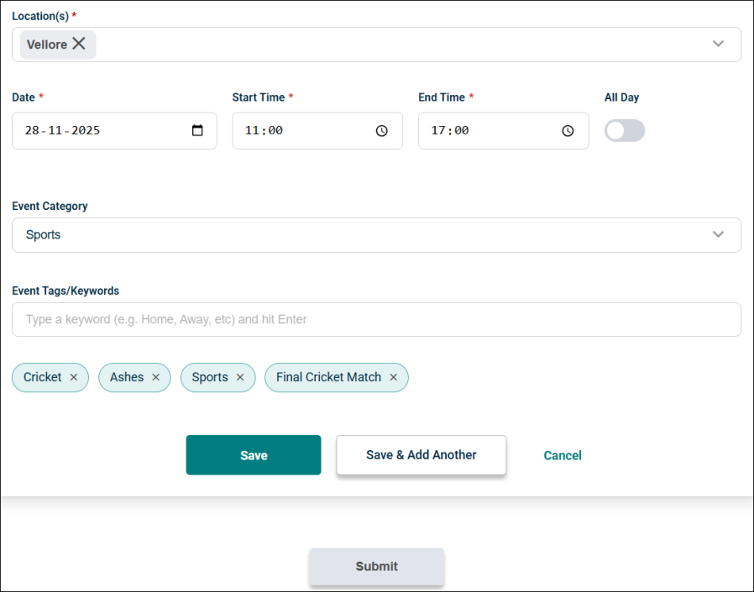Click the Start Time clock icon
This screenshot has height=592, width=754.
pyautogui.click(x=382, y=131)
